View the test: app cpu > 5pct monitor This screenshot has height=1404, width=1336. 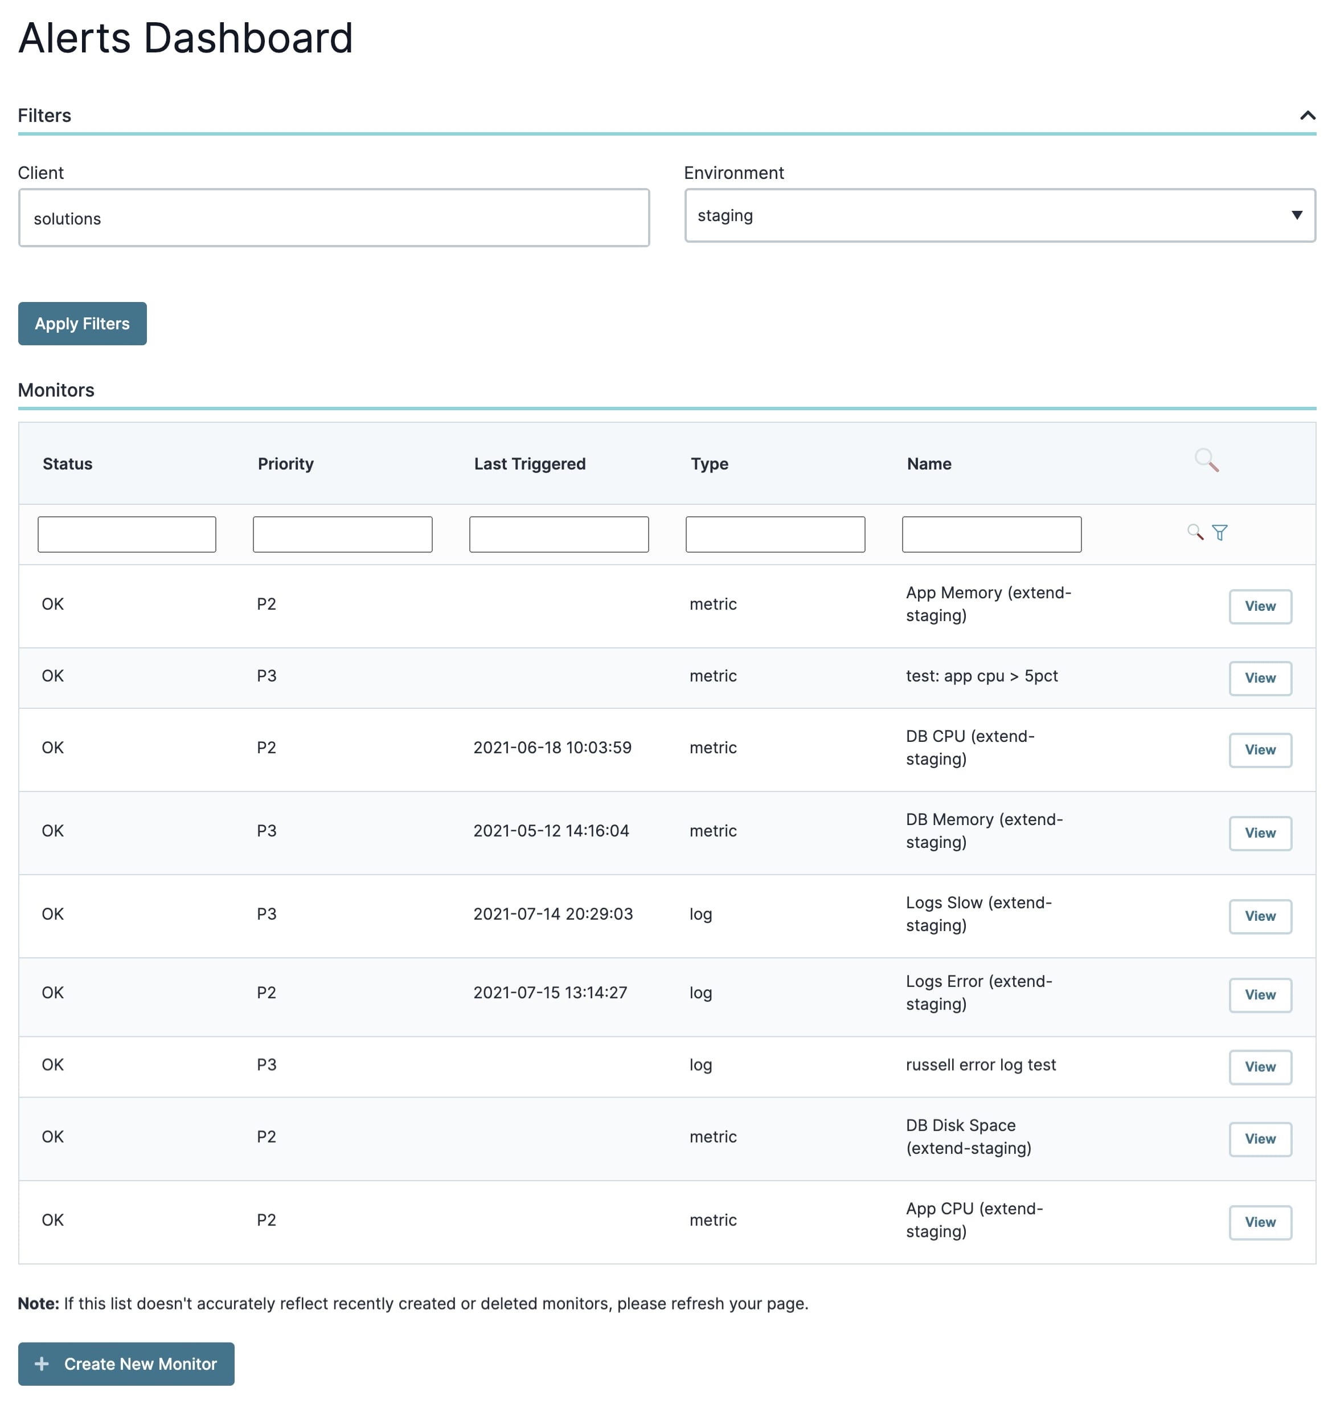pyautogui.click(x=1260, y=677)
